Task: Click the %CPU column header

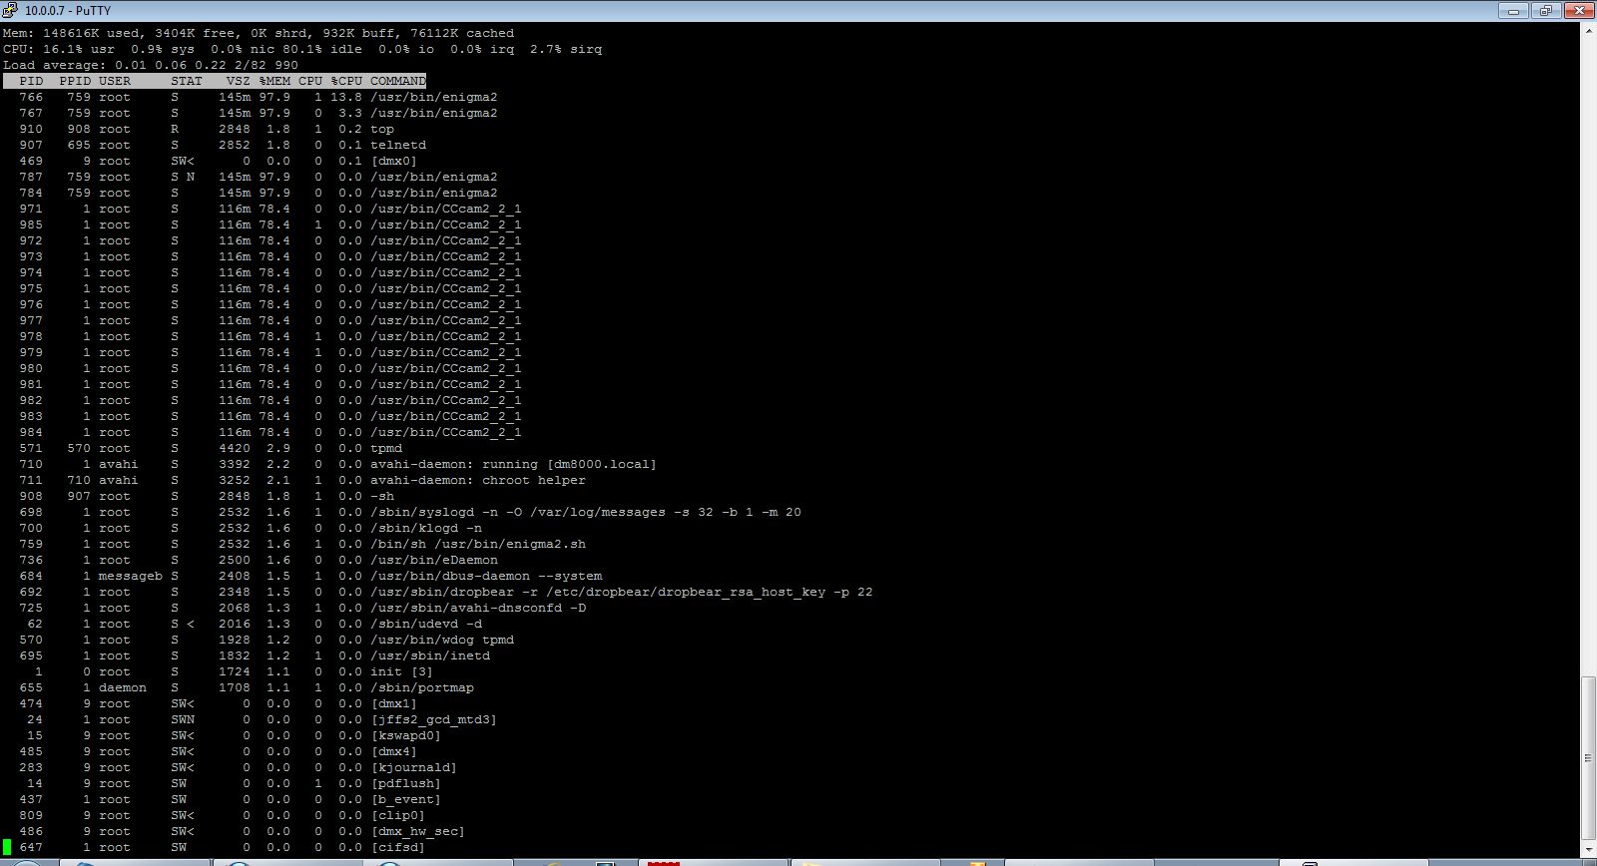Action: (346, 81)
